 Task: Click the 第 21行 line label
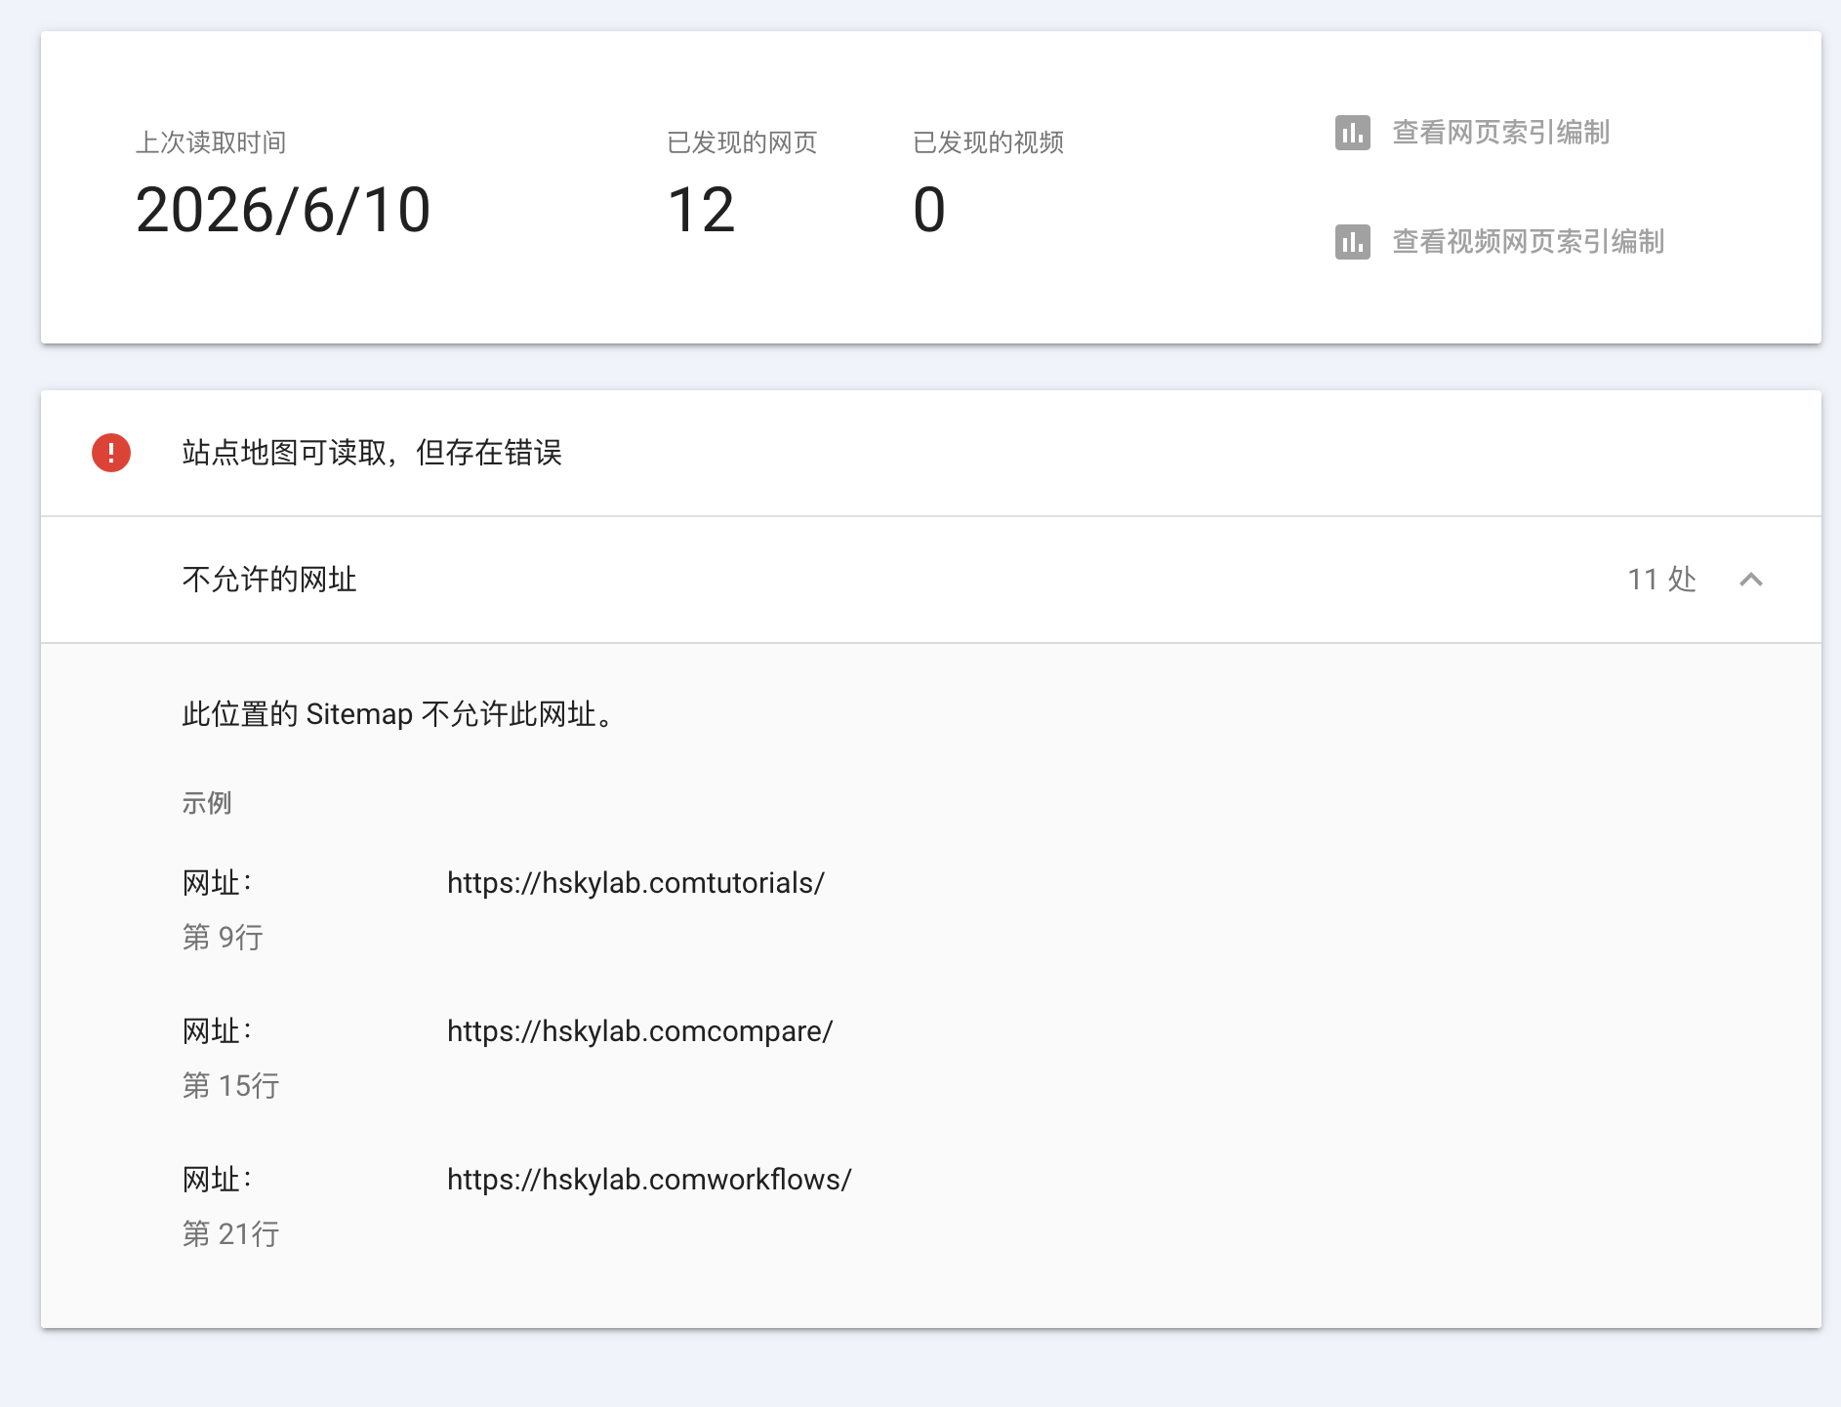coord(230,1234)
